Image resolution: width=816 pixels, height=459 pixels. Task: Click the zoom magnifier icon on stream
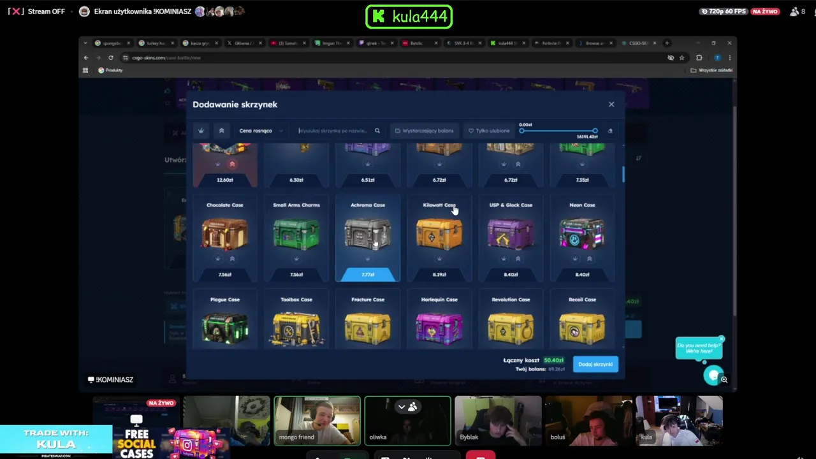point(724,380)
